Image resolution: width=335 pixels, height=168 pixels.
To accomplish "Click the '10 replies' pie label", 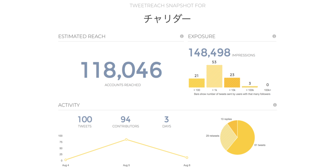I will click(x=226, y=119).
